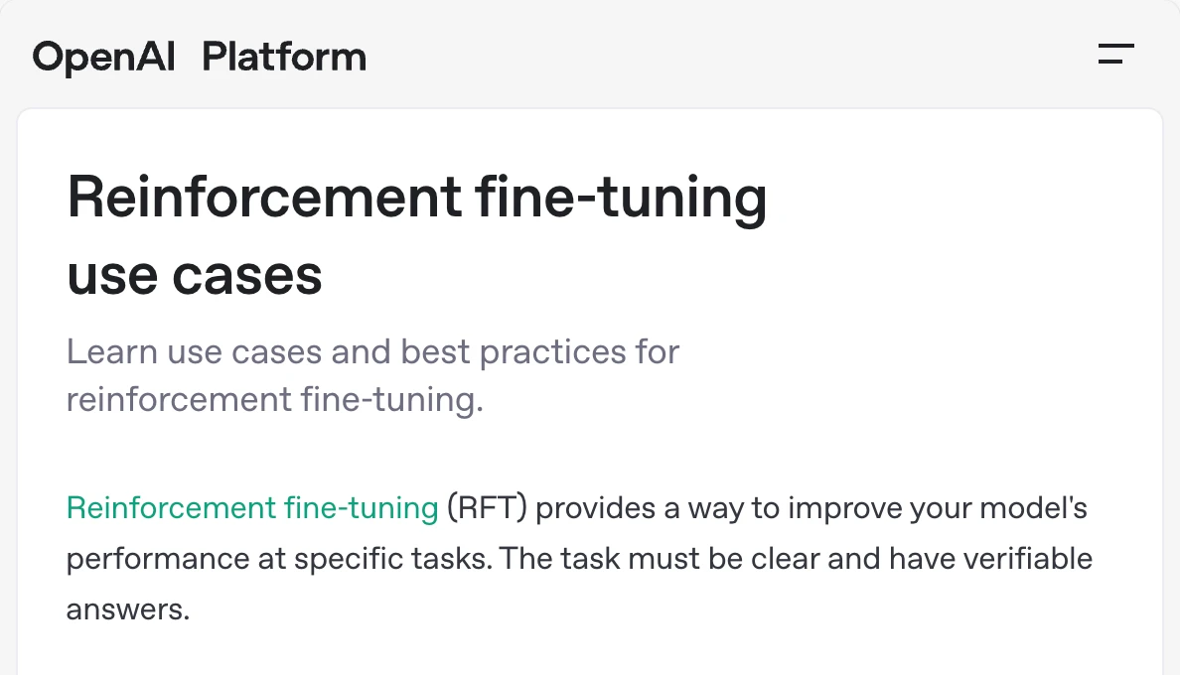This screenshot has height=675, width=1180.
Task: Click the "Reinforcement fine-tuning" heading first line
Action: (417, 198)
